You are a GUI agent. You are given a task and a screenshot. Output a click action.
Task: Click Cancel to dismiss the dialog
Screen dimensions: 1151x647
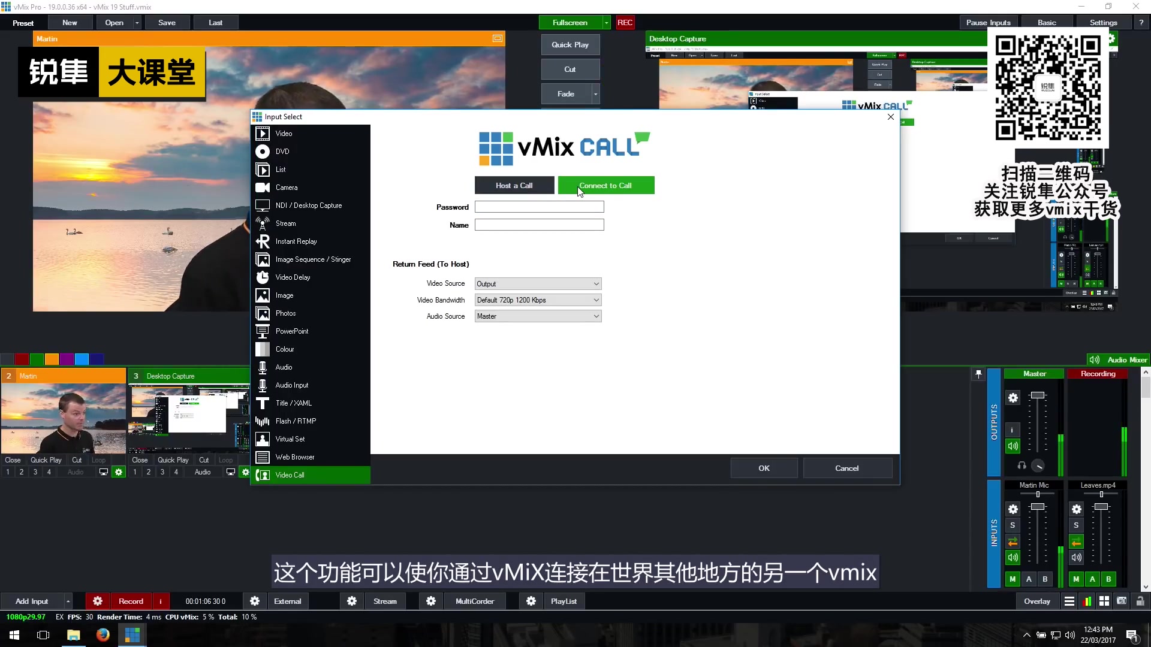846,468
